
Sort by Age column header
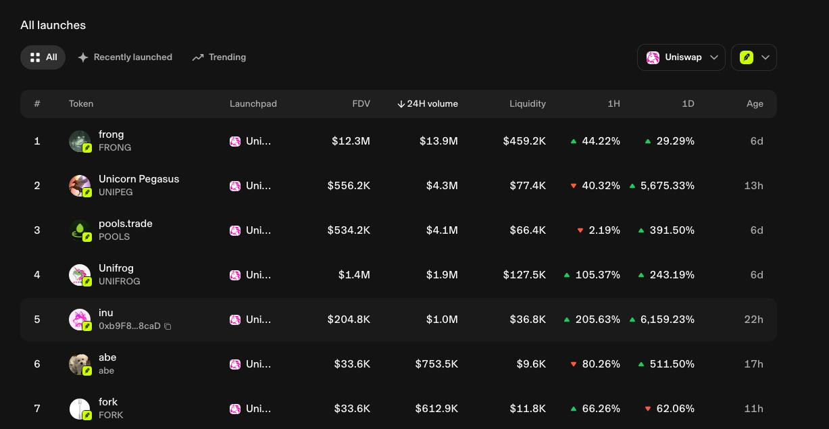pos(755,103)
